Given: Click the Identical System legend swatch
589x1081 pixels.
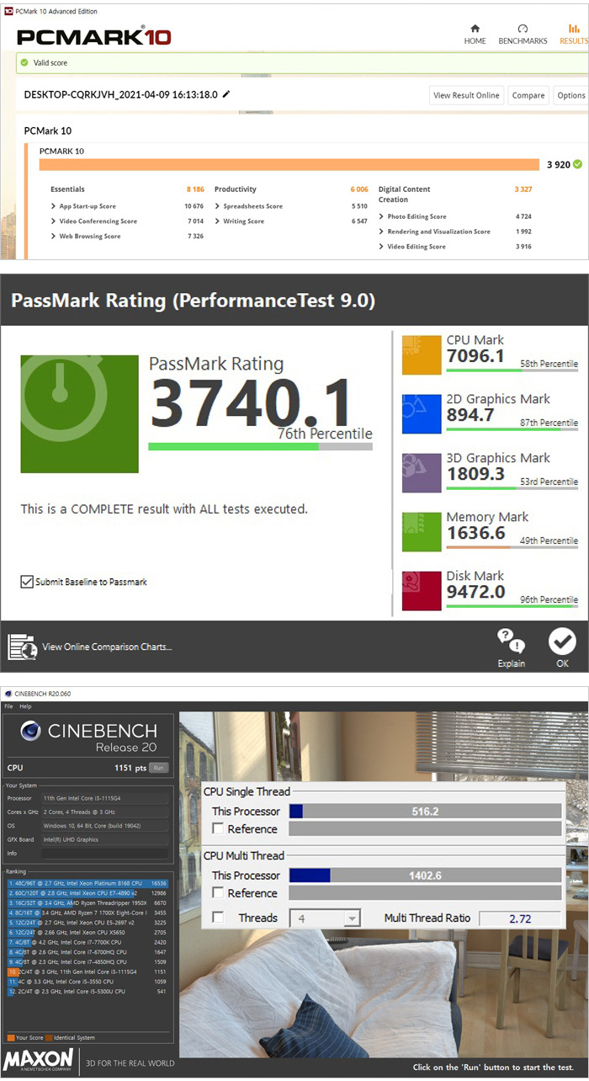Looking at the screenshot, I should (49, 1038).
